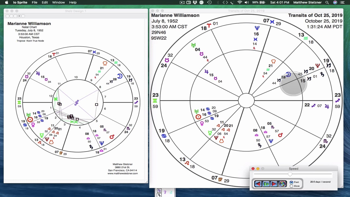
Task: Click the 'Sat 4:01 PM' clock in the menu bar
Action: click(x=279, y=2)
